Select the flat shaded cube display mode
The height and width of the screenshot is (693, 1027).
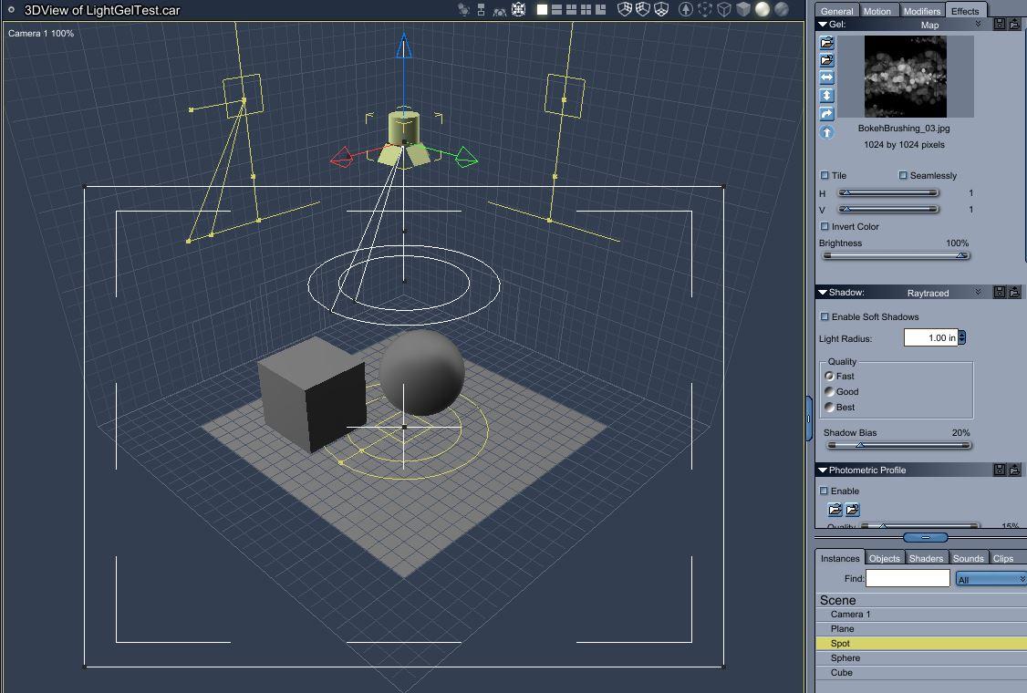click(x=742, y=10)
